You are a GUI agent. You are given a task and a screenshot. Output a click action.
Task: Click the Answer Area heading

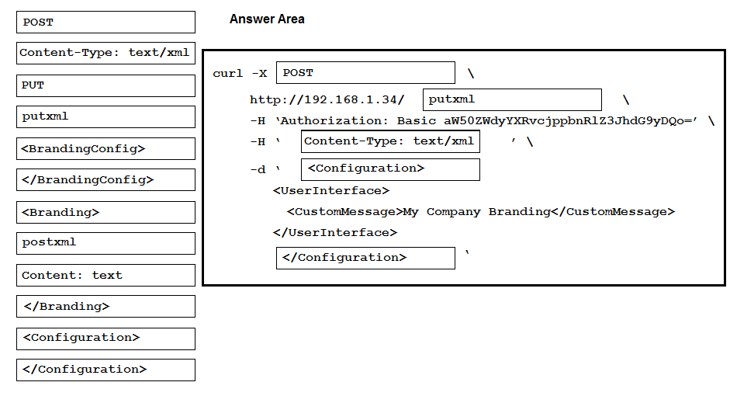click(267, 19)
